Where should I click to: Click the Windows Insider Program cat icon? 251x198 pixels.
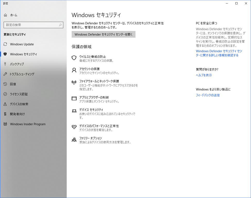(5, 124)
